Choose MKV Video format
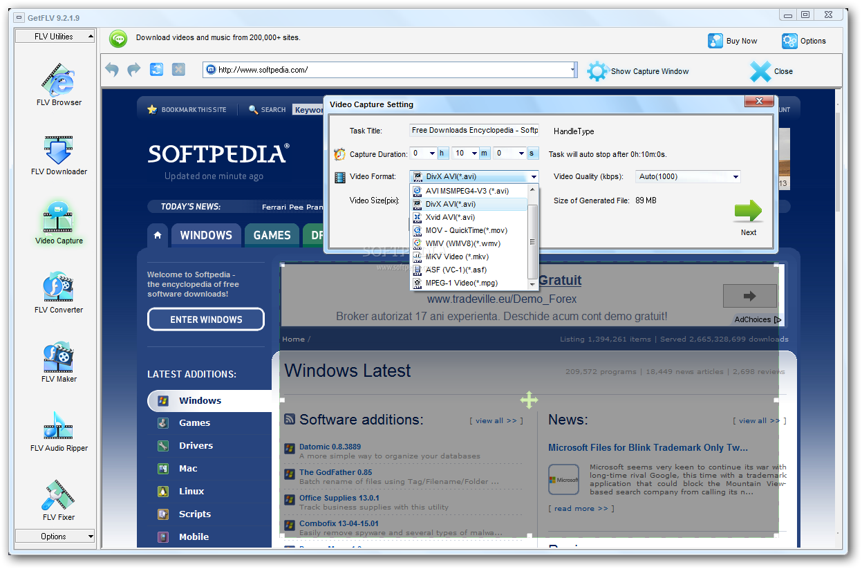862x569 pixels. (469, 256)
